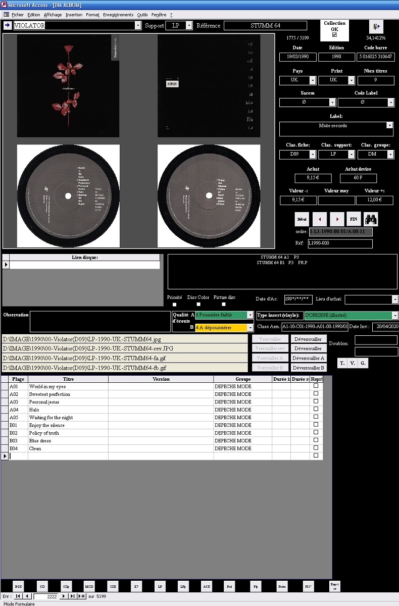399x606 pixels.
Task: Click the binoculars search icon
Action: click(371, 219)
